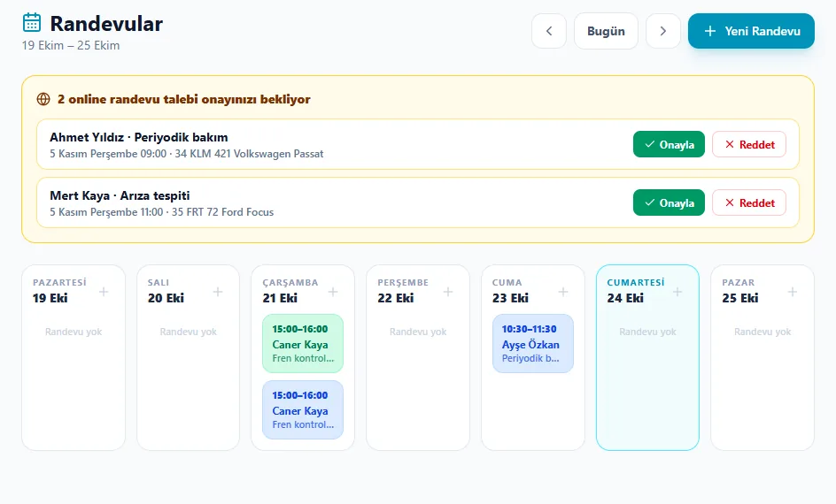Click the 24 Eki date in Cumartesi
The height and width of the screenshot is (504, 836).
(625, 298)
